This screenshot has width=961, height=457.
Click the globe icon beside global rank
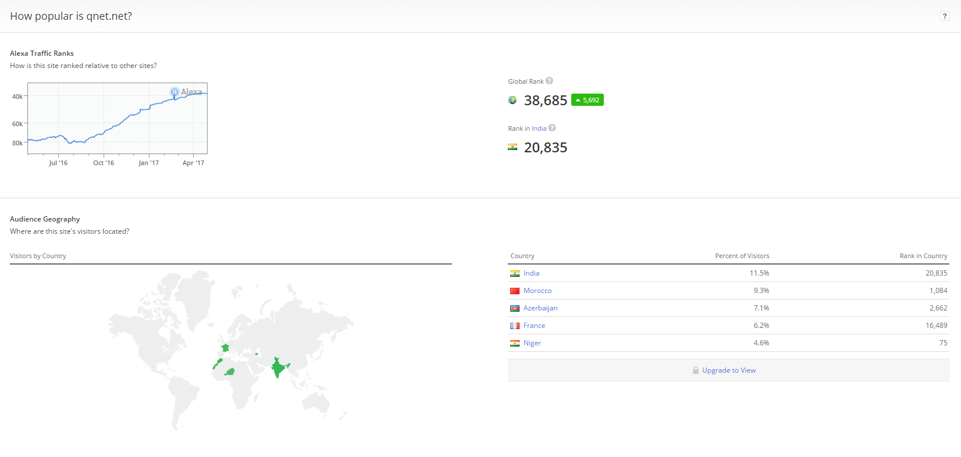click(512, 100)
